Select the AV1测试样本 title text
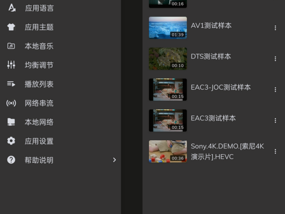The width and height of the screenshot is (285, 214). pyautogui.click(x=211, y=25)
